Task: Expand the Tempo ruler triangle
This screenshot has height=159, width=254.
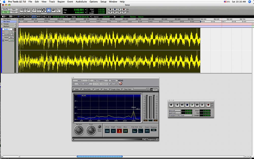Action: (x=2, y=24)
